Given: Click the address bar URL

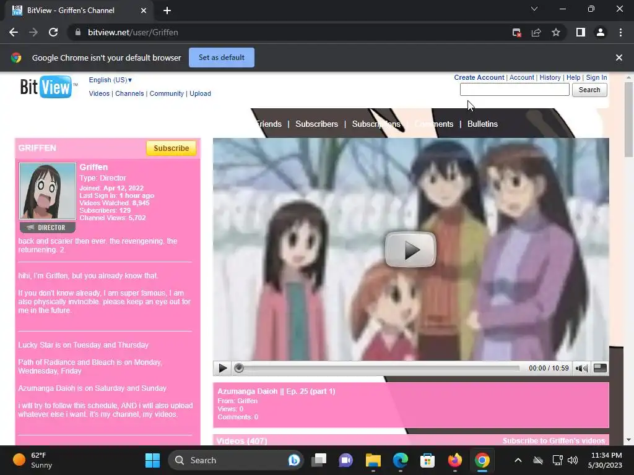Looking at the screenshot, I should [x=133, y=32].
